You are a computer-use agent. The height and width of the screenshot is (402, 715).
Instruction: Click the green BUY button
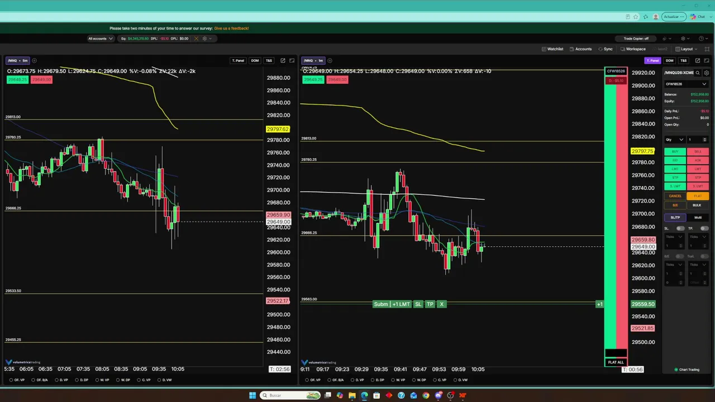pyautogui.click(x=675, y=152)
